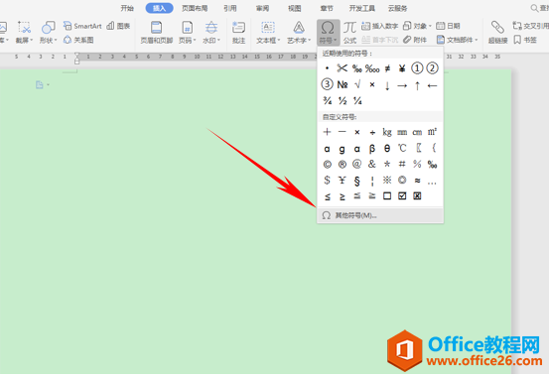Insert the not-equal ≠ symbol
549x378 pixels.
point(387,68)
